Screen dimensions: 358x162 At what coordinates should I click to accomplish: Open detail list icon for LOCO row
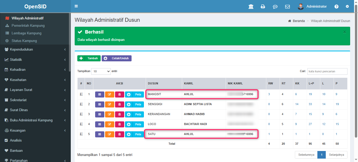click(x=100, y=124)
